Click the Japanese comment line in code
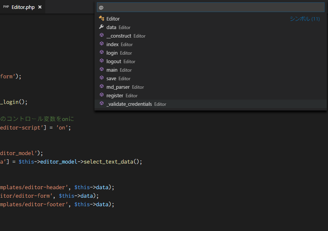 click(37, 119)
